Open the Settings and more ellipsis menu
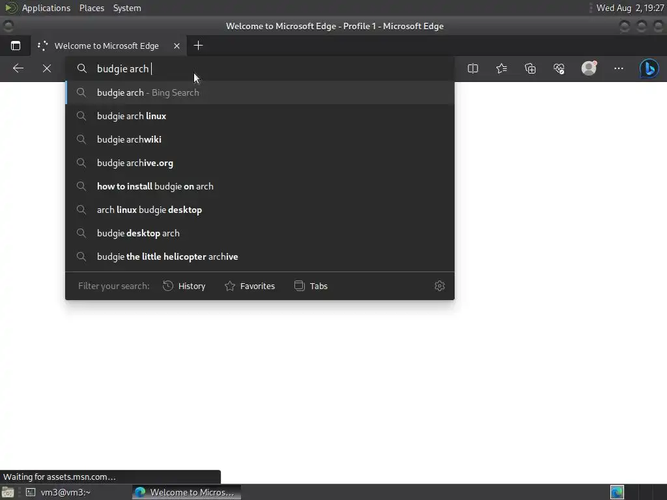 coord(619,68)
